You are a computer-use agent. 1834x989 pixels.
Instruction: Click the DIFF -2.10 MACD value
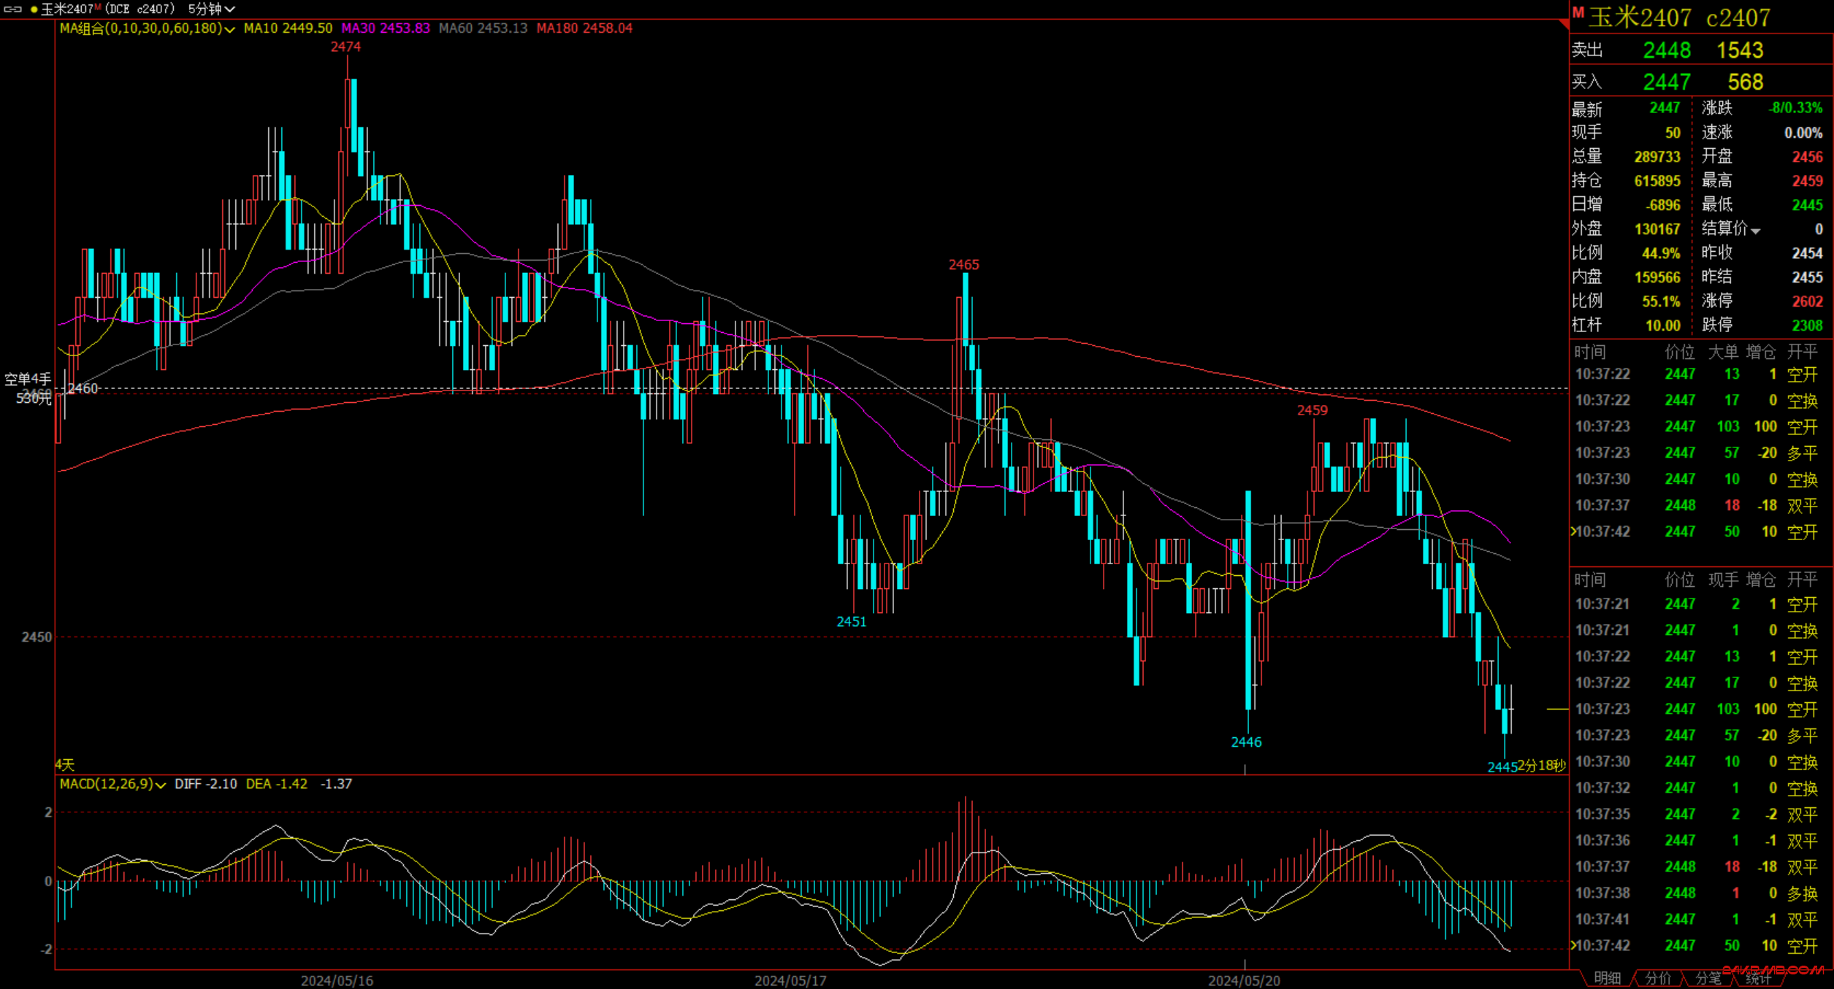click(x=205, y=784)
